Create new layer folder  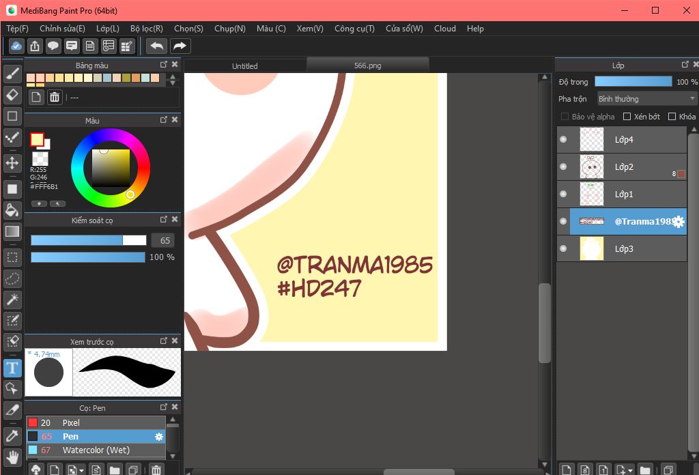pos(644,470)
